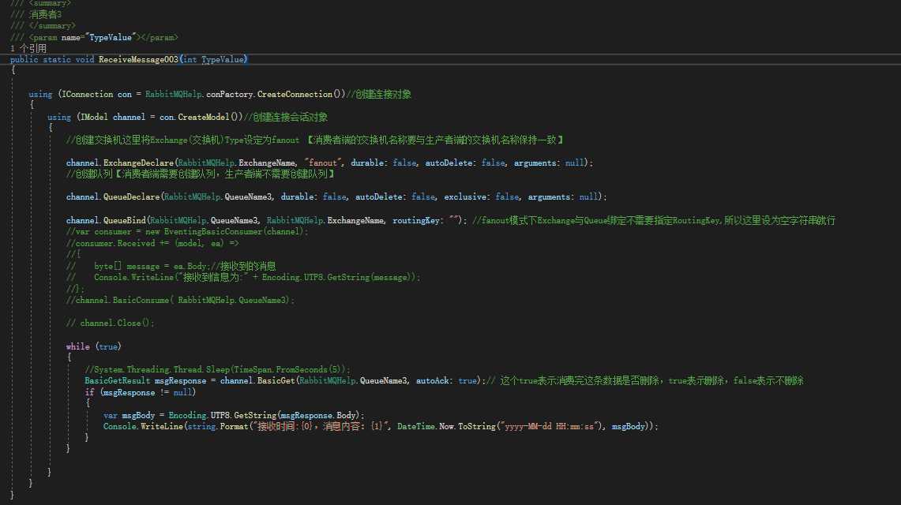
Task: Click the CreateConnection() method call
Action: (x=301, y=94)
